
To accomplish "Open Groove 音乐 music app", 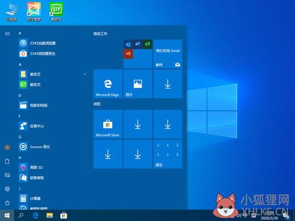I will (34, 147).
